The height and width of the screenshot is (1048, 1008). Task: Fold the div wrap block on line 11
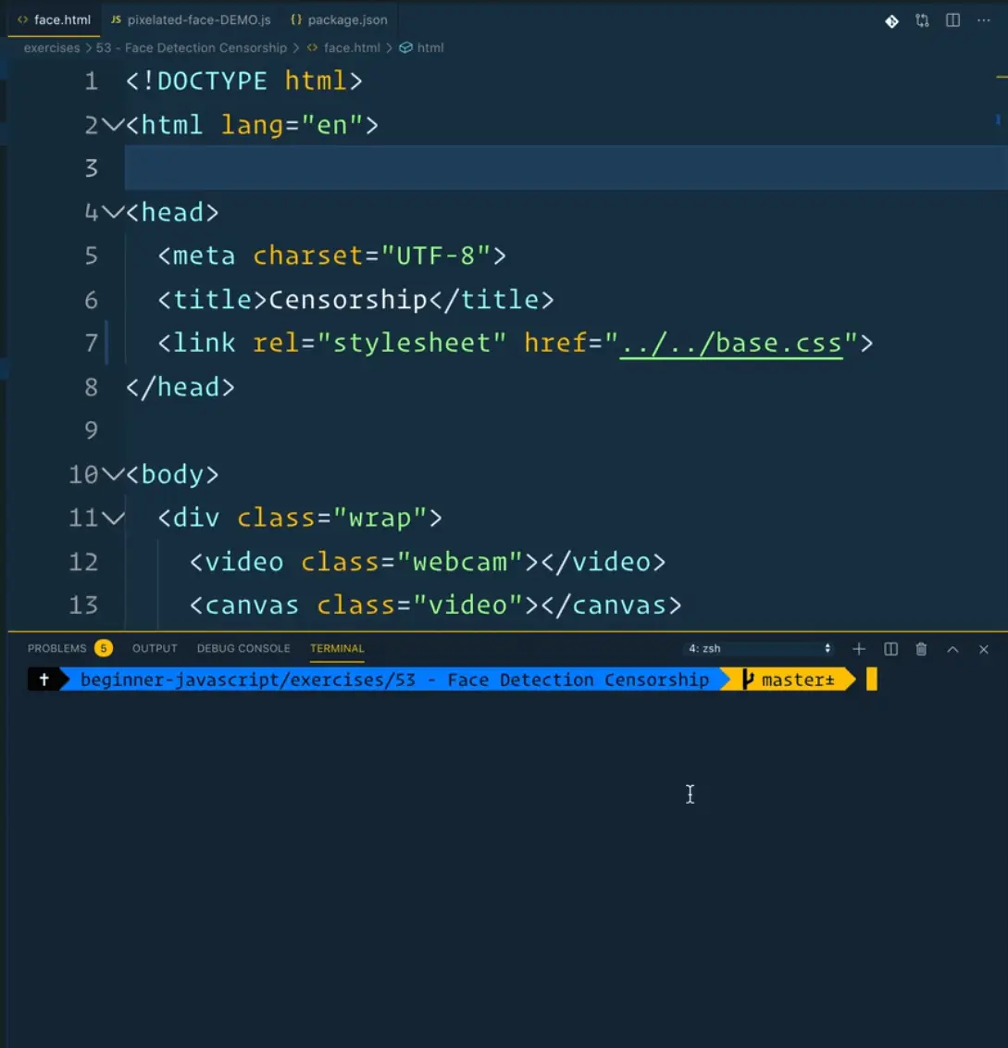click(x=113, y=518)
